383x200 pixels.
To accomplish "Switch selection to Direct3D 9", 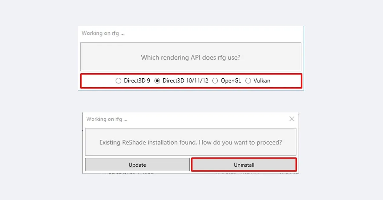I will [118, 81].
